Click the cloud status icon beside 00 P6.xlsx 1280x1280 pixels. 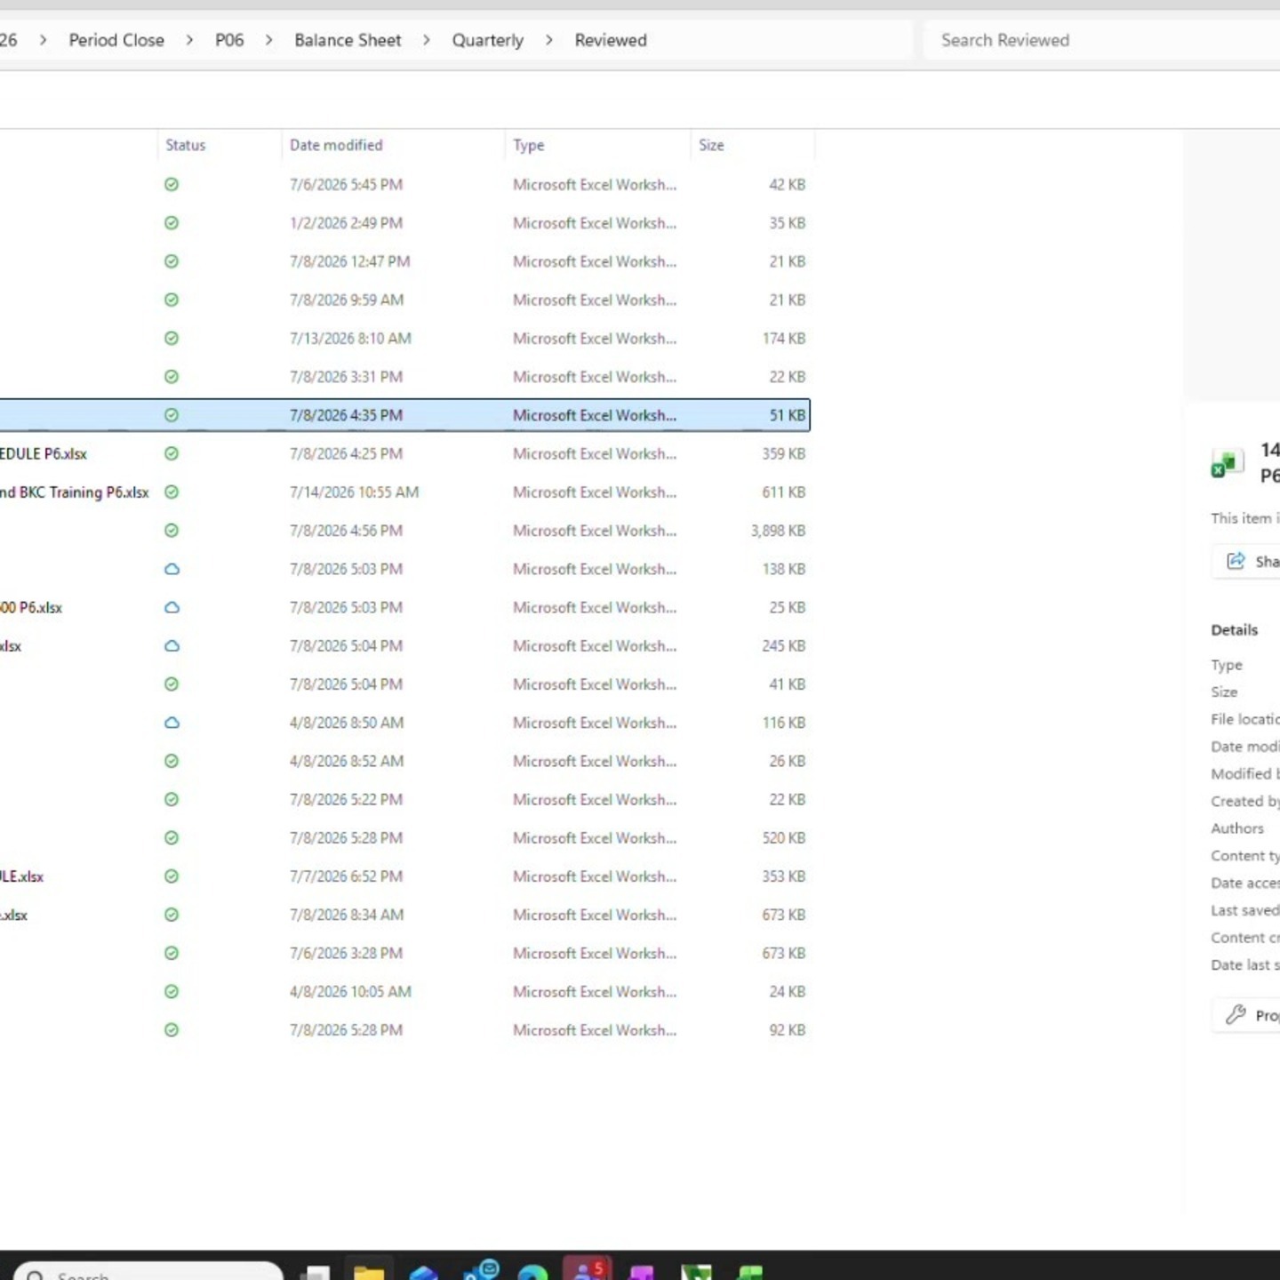pos(172,607)
